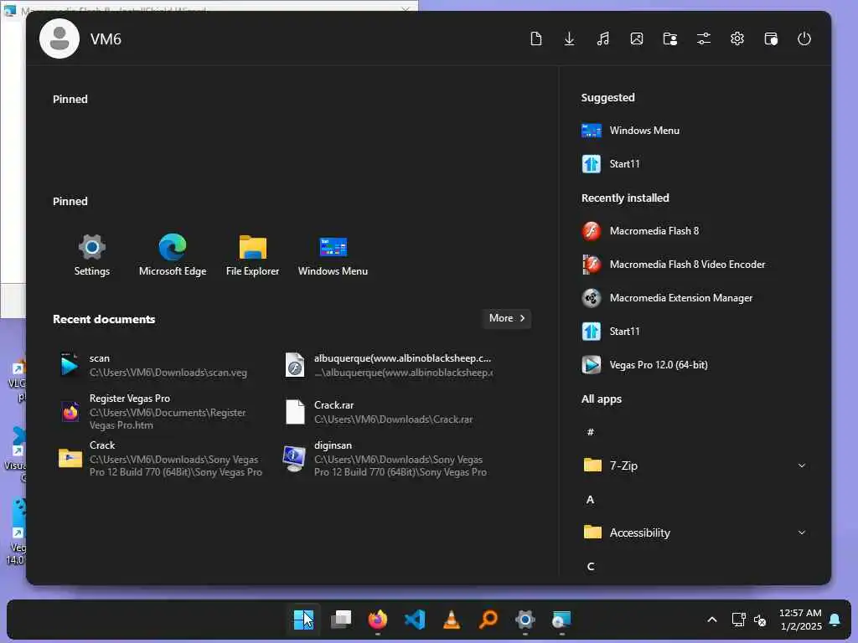858x643 pixels.
Task: Open recent diginsan document
Action: [385, 459]
